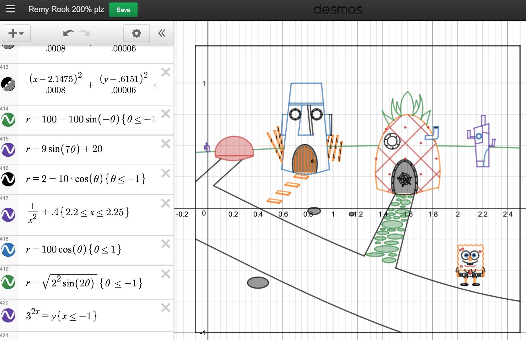Click the desmos logo in header
Image resolution: width=526 pixels, height=340 pixels.
[337, 10]
